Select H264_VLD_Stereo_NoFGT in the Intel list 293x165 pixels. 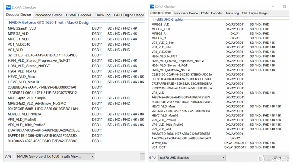click(214, 65)
